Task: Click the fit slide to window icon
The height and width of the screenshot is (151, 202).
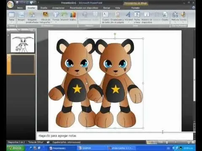Action: (x=193, y=142)
